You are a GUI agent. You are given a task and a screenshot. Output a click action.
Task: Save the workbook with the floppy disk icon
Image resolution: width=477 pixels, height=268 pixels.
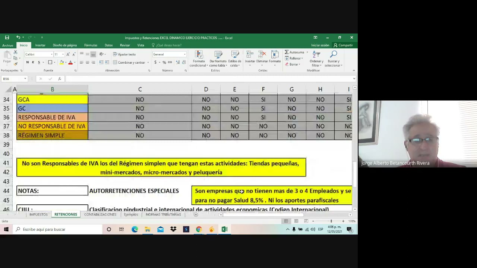click(x=7, y=38)
